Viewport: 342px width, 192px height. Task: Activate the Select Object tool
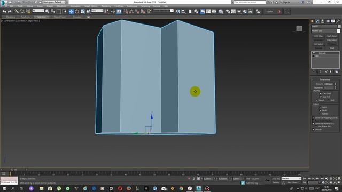[47, 11]
